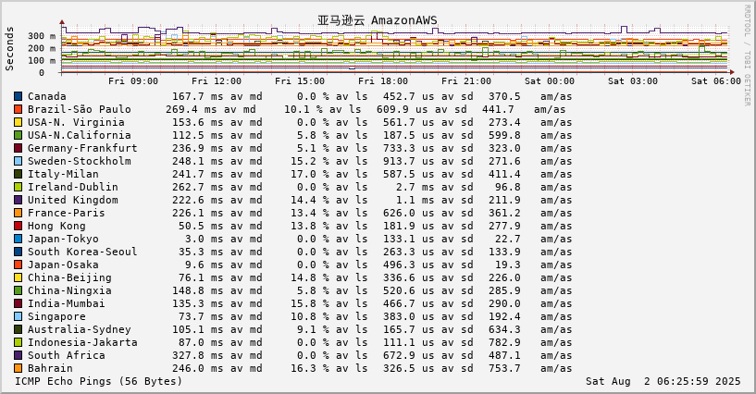Image resolution: width=756 pixels, height=394 pixels.
Task: Click the Brazil-São Paulo legend color swatch
Action: pos(18,109)
